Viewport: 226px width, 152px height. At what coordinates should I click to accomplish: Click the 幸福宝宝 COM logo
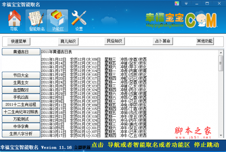click(x=181, y=20)
